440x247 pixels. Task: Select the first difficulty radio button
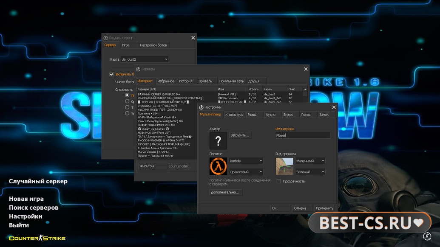pyautogui.click(x=127, y=95)
